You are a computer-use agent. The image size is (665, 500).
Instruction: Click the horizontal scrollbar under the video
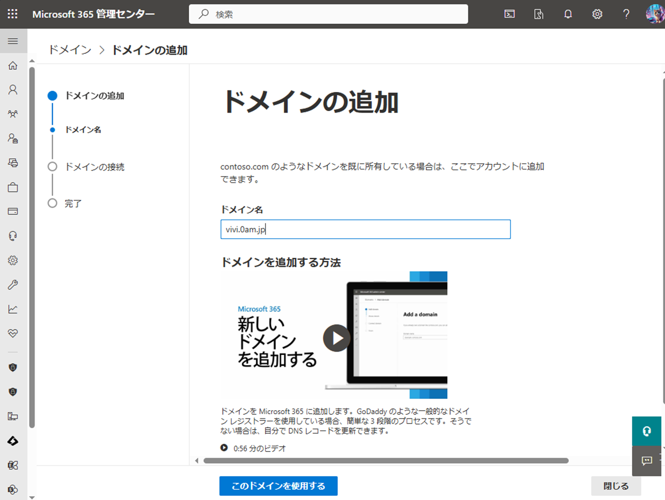[x=386, y=461]
